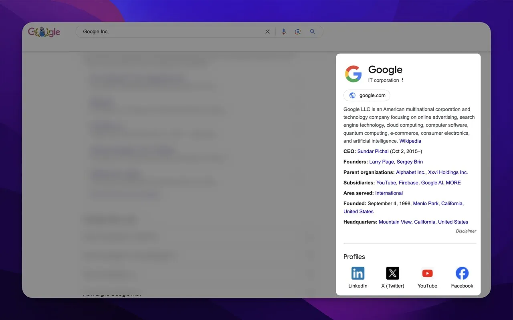Open the Menlo Park link
This screenshot has width=513, height=320.
pos(426,203)
